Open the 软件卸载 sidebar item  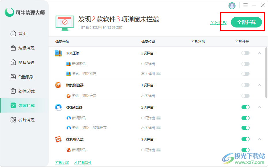pyautogui.click(x=26, y=91)
